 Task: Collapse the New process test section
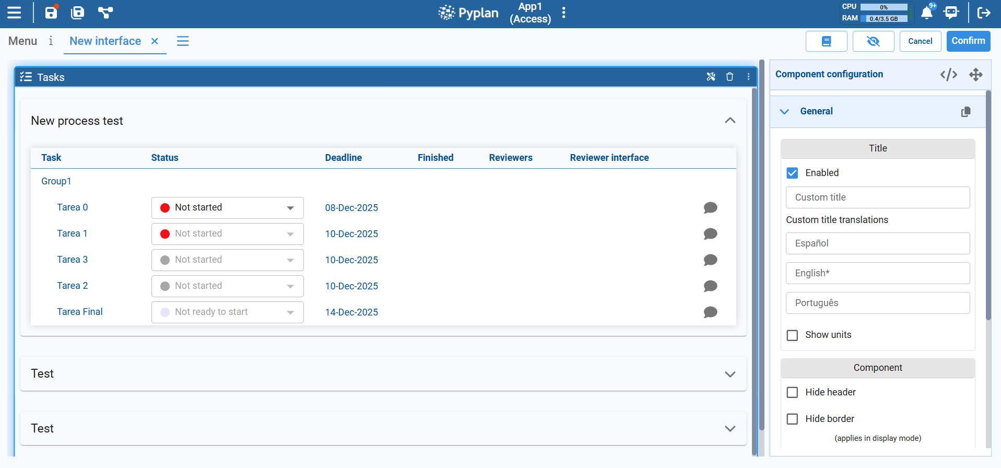[730, 121]
